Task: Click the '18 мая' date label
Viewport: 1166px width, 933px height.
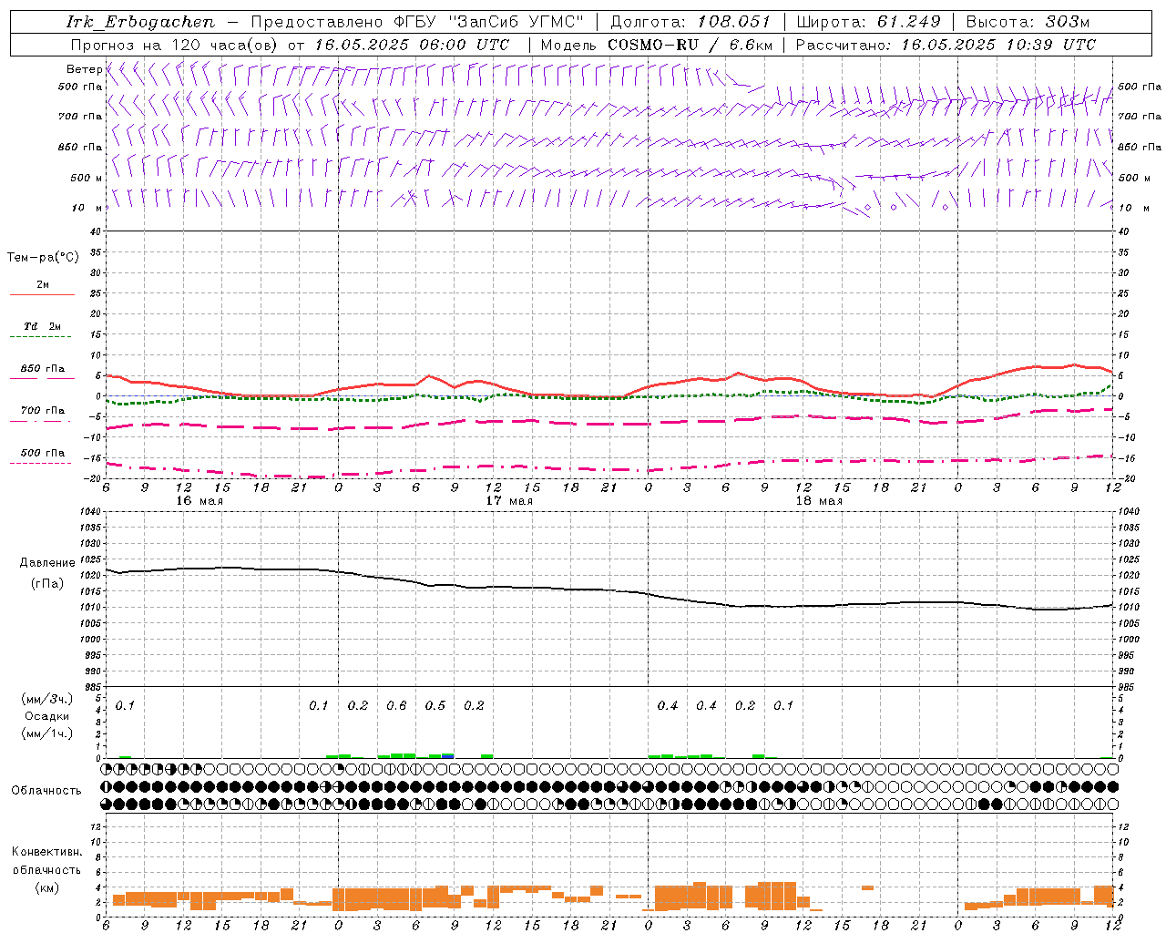Action: pyautogui.click(x=819, y=500)
